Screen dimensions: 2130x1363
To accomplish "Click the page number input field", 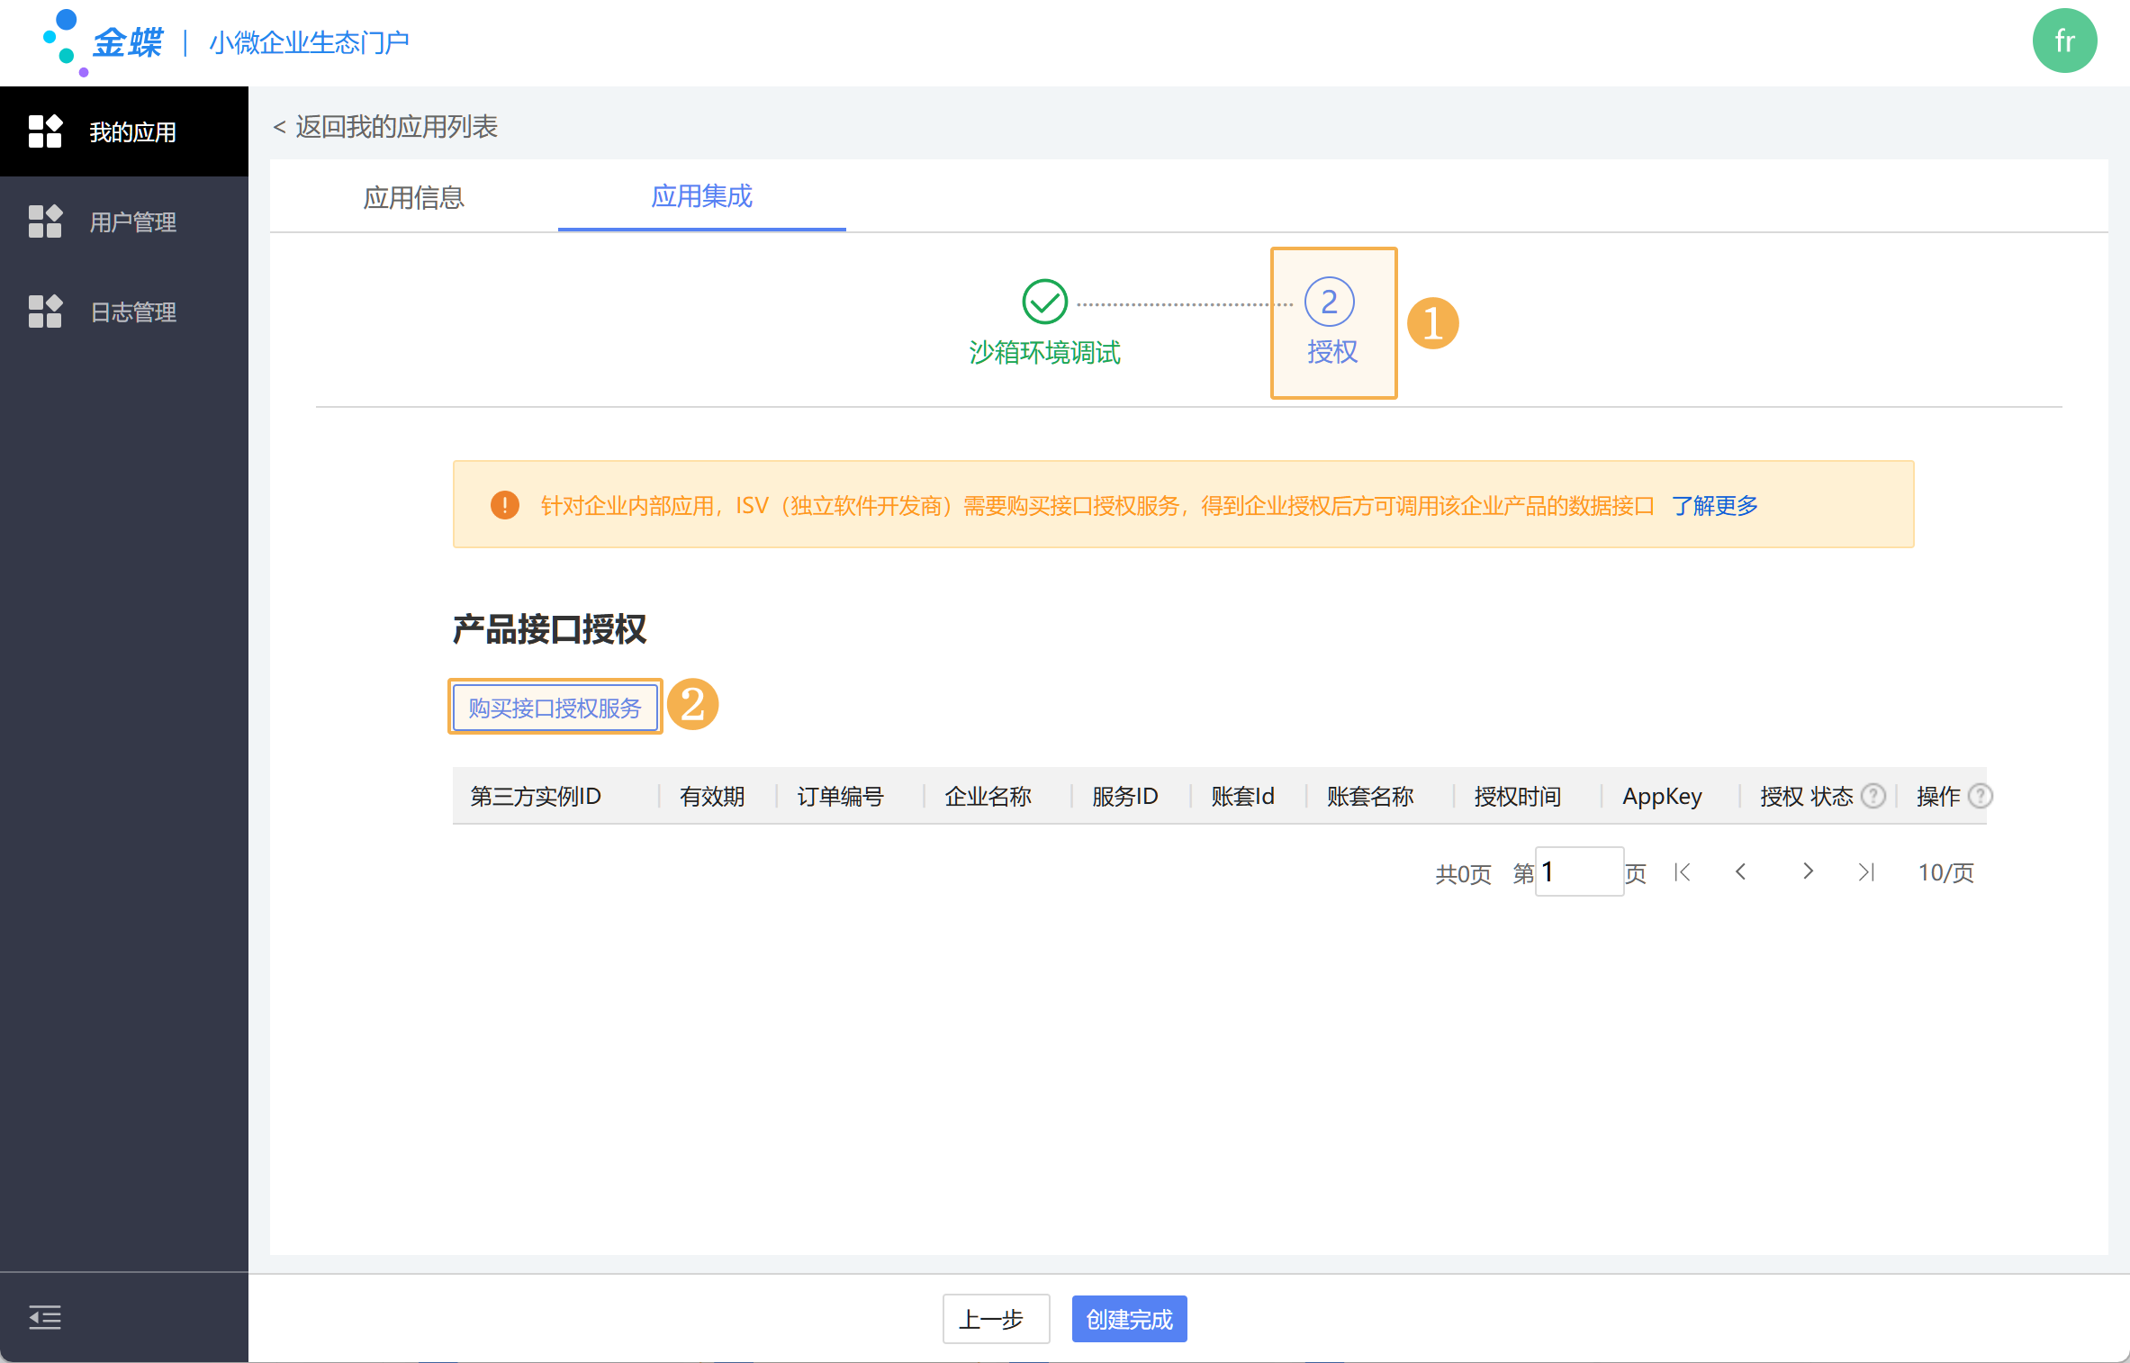I will click(x=1578, y=871).
